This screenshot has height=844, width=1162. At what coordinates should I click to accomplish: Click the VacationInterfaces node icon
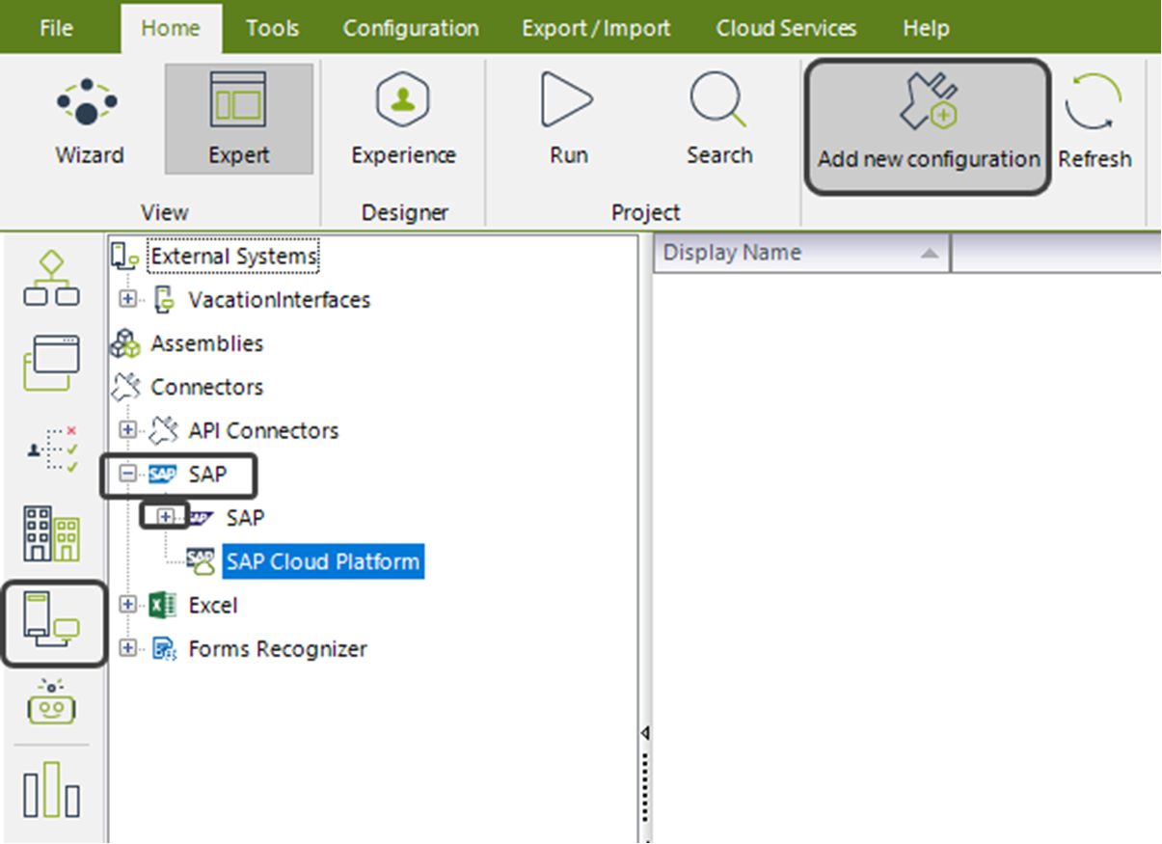coord(163,300)
